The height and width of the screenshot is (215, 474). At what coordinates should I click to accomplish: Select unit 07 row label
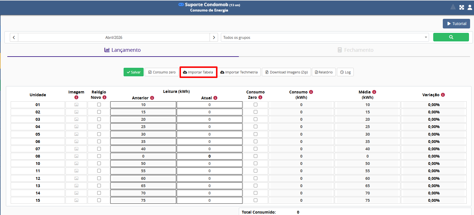point(38,149)
